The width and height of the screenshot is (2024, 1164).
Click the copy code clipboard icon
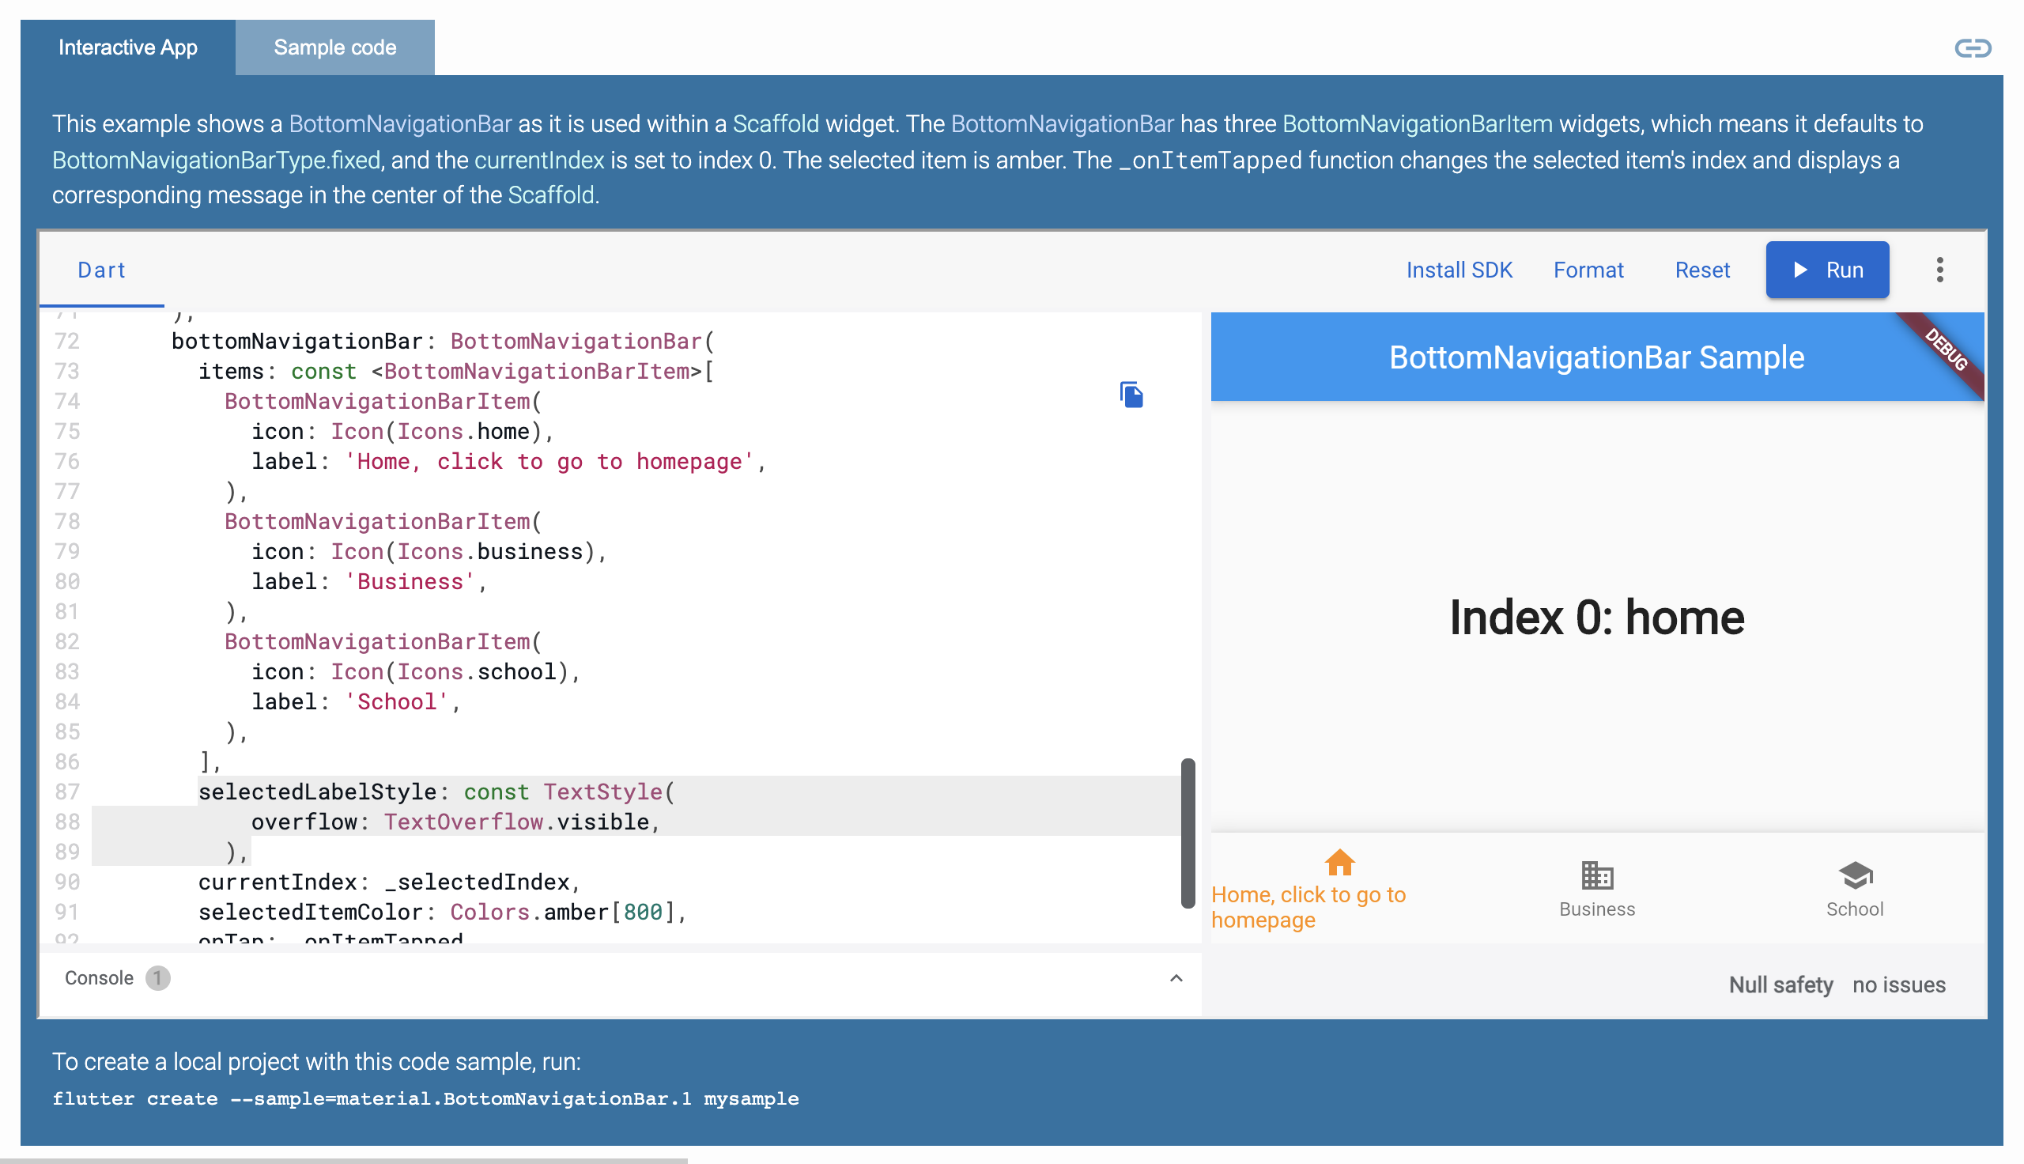click(x=1131, y=395)
